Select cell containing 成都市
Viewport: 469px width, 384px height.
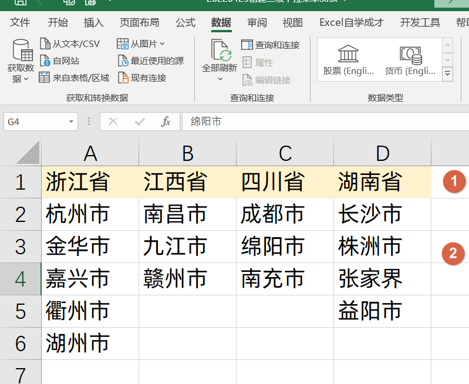(285, 214)
